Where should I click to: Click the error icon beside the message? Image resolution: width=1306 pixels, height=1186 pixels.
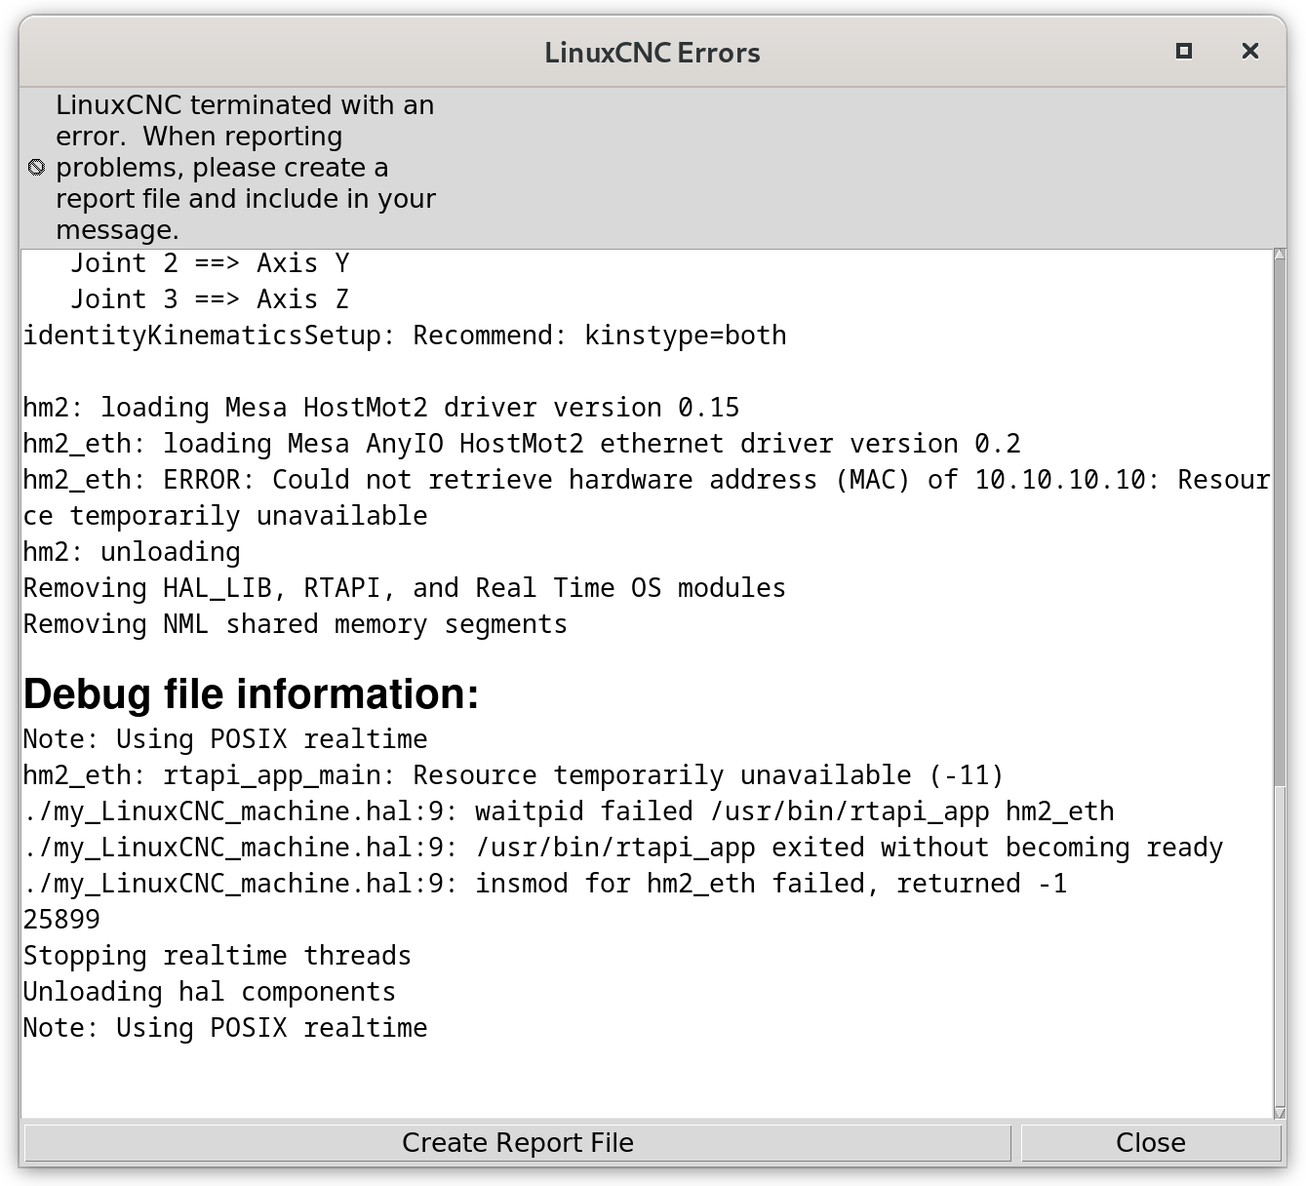(36, 168)
